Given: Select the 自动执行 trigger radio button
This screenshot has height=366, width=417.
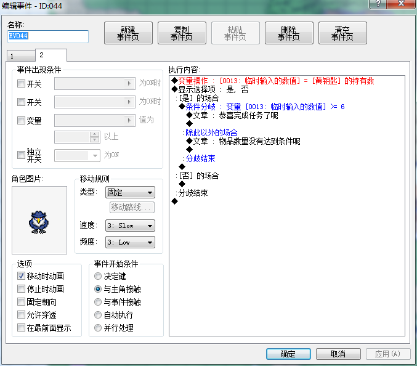Looking at the screenshot, I should click(x=98, y=315).
